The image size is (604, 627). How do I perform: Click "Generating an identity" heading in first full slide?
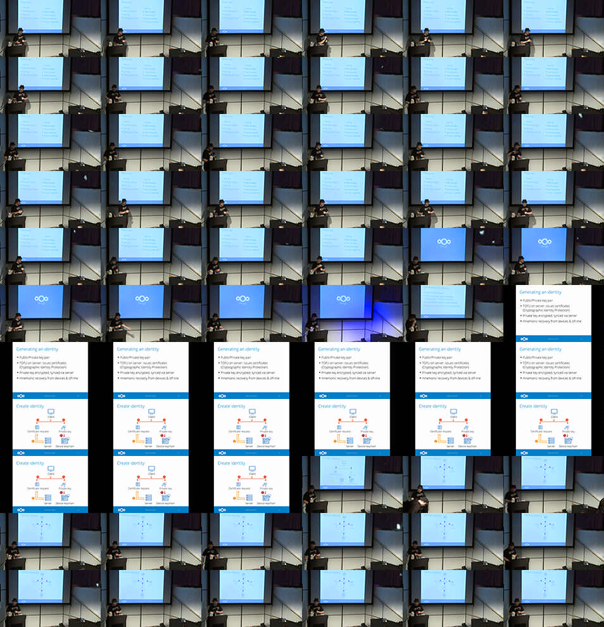point(540,292)
